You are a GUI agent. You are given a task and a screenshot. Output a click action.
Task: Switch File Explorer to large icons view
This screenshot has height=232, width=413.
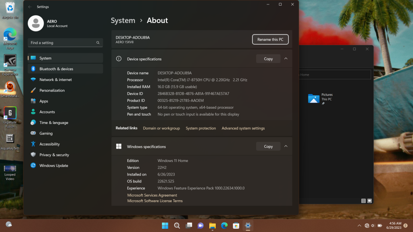[x=369, y=201]
